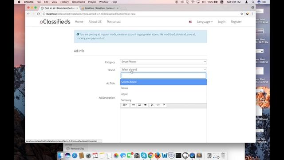This screenshot has width=284, height=160.
Task: Open the Category dropdown showing Smart Phone
Action: [x=163, y=62]
